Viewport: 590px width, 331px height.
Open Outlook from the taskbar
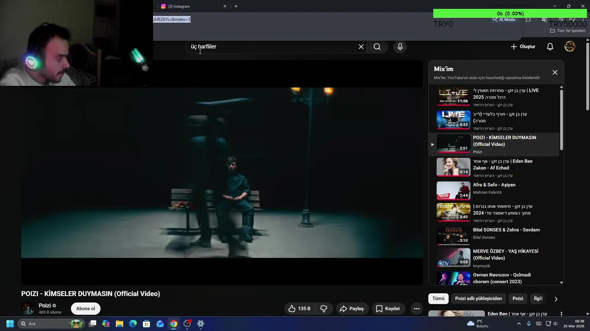click(x=160, y=324)
